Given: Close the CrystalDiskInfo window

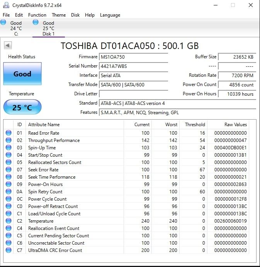Looking at the screenshot, I should pos(250,5).
